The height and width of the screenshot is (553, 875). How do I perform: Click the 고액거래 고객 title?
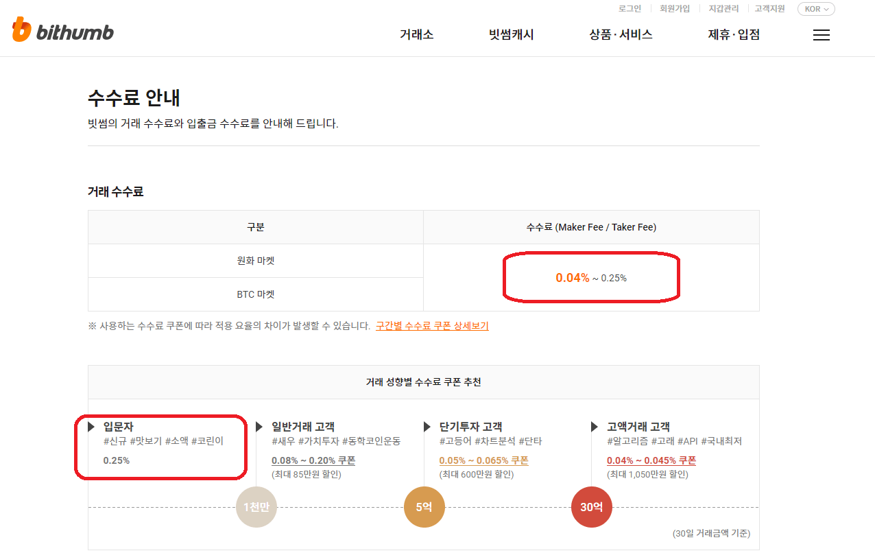638,427
